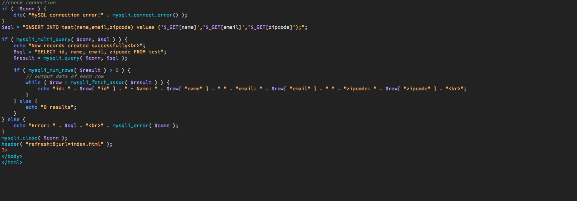Click the 'die(' function call
This screenshot has height=201, width=577.
click(x=20, y=15)
